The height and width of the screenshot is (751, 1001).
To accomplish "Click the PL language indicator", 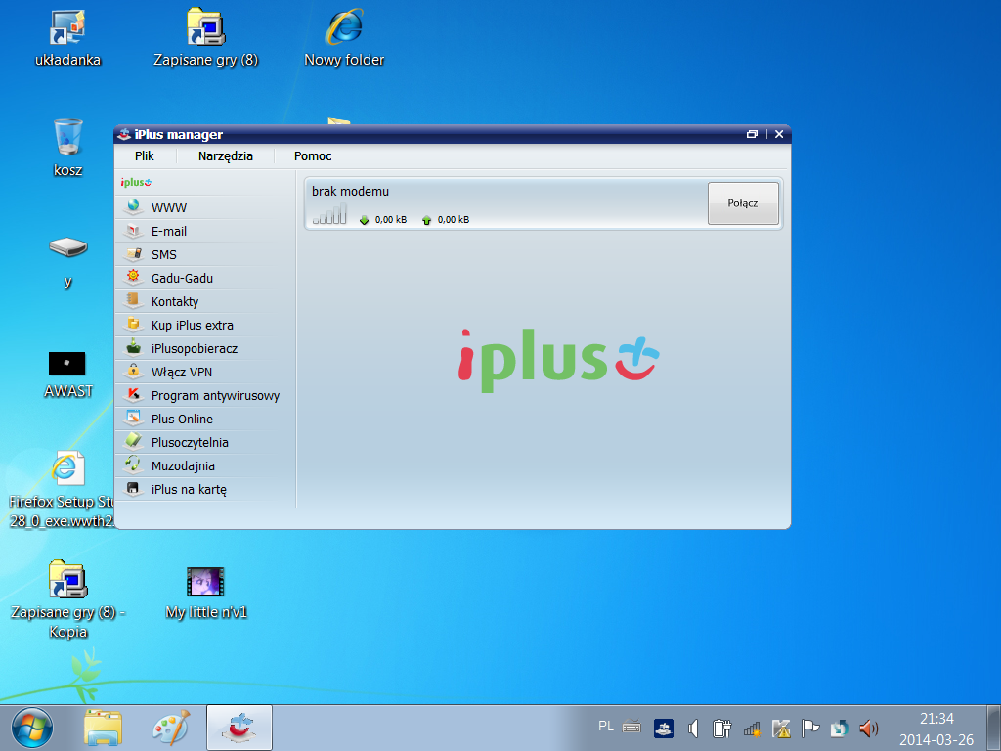I will [606, 727].
